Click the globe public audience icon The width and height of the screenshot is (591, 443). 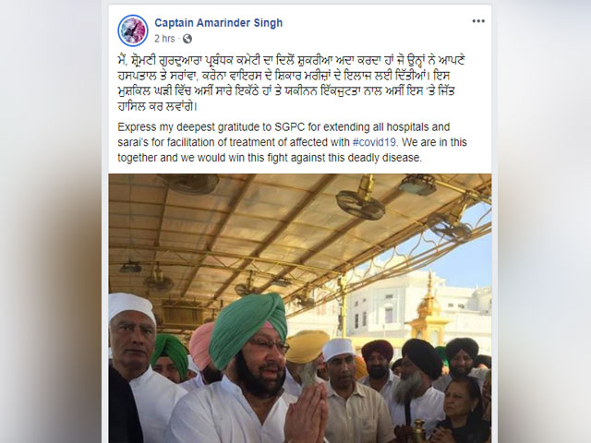point(187,39)
